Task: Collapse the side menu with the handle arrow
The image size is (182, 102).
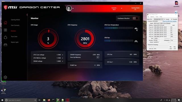Action: click(27, 15)
